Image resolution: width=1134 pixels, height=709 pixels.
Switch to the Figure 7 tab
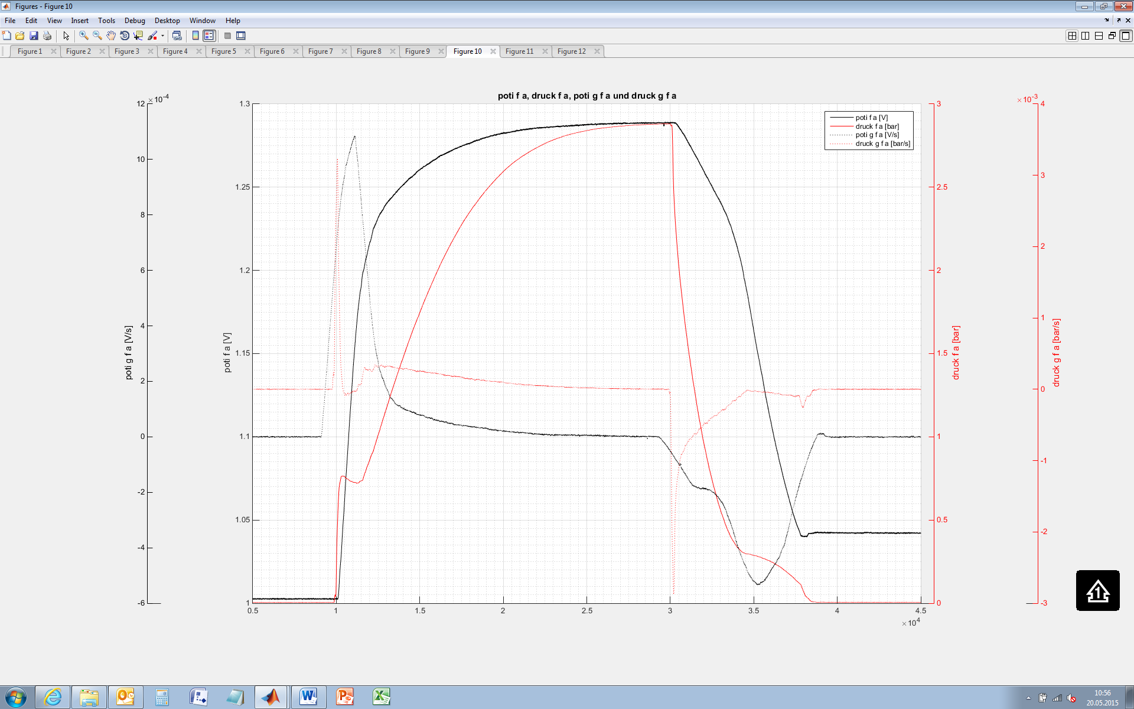321,51
